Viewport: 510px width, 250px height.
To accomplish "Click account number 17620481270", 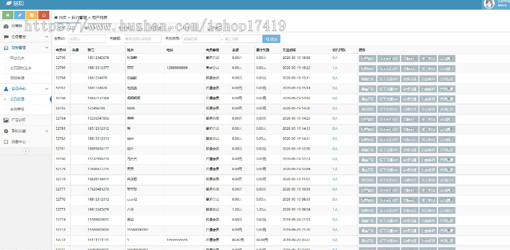I will coord(98,189).
